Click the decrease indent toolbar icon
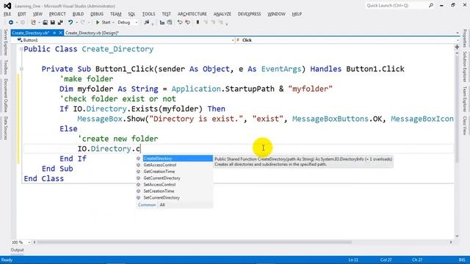Screen dimensions: 470x264 (162, 23)
